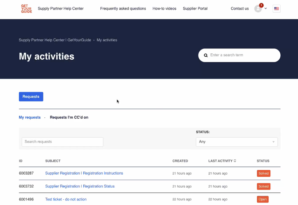Screen dimensions: 298x205
Task: Click the magnifier icon in search bar
Action: (x=205, y=55)
